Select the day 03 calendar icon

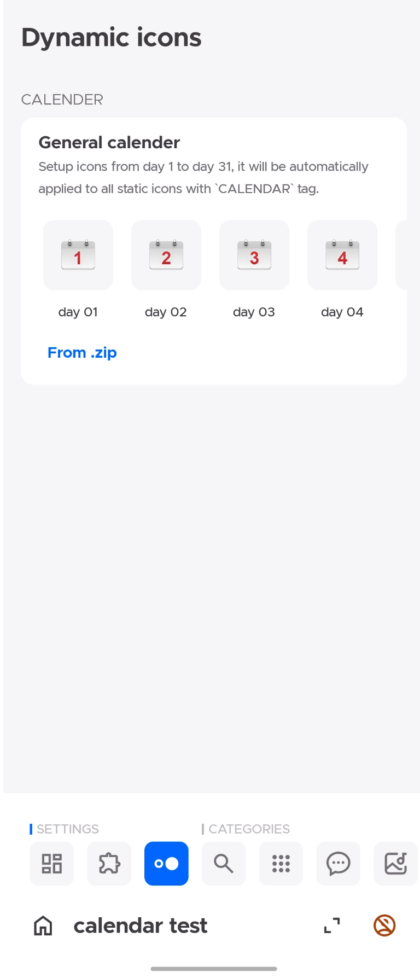tap(254, 255)
